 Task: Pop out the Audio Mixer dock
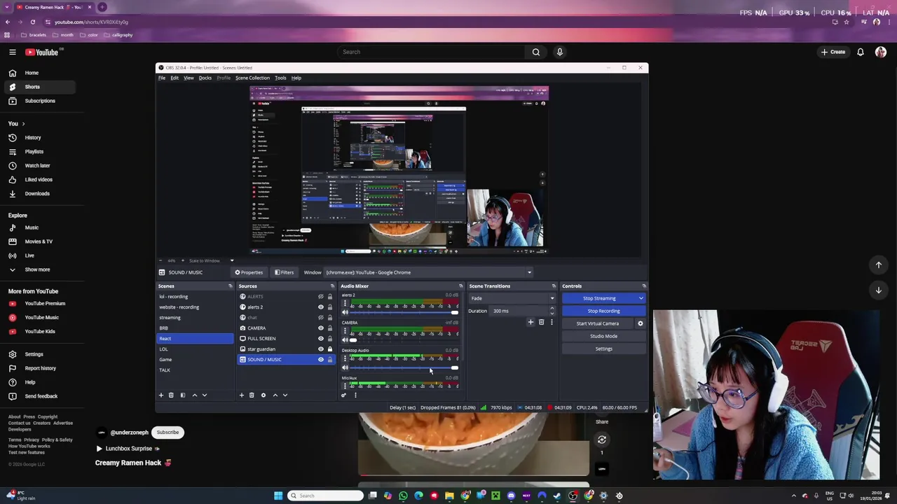tap(460, 286)
